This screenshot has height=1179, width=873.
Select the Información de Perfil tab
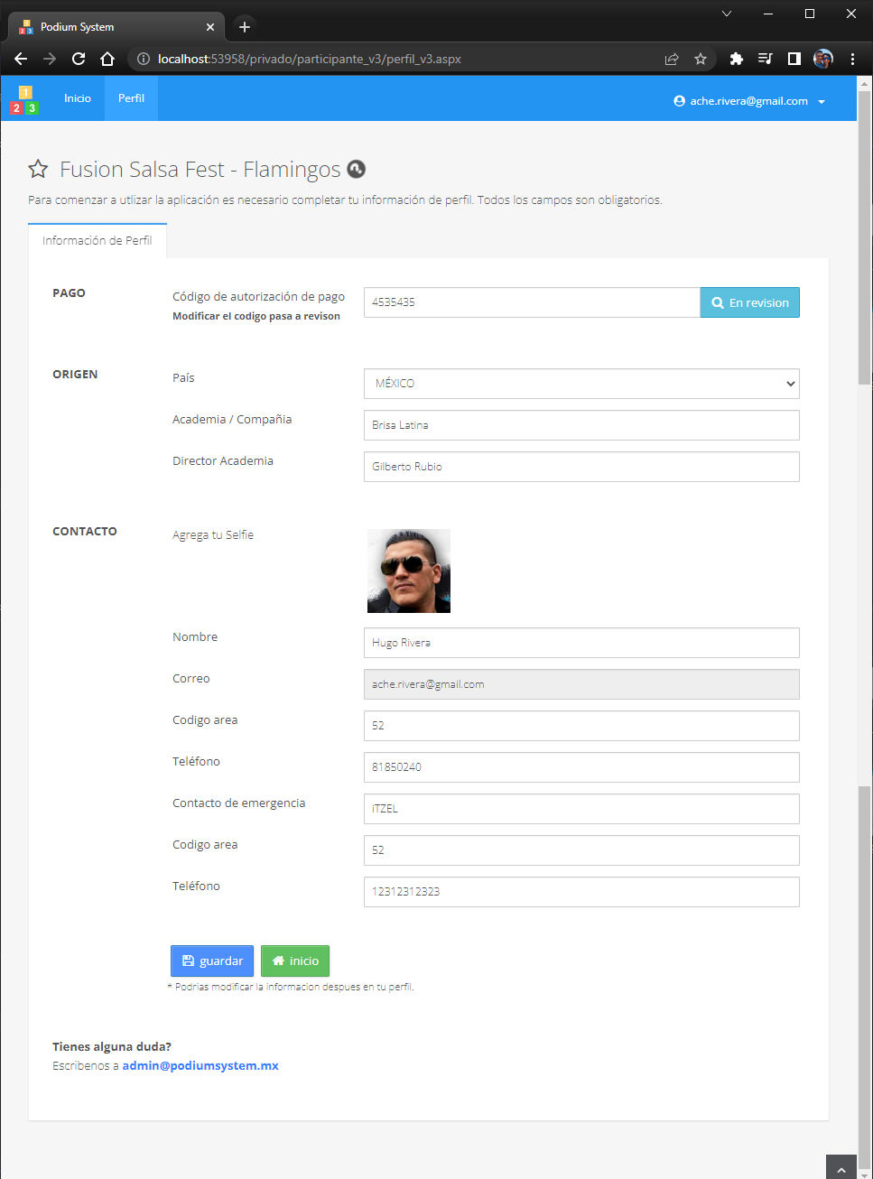click(98, 240)
